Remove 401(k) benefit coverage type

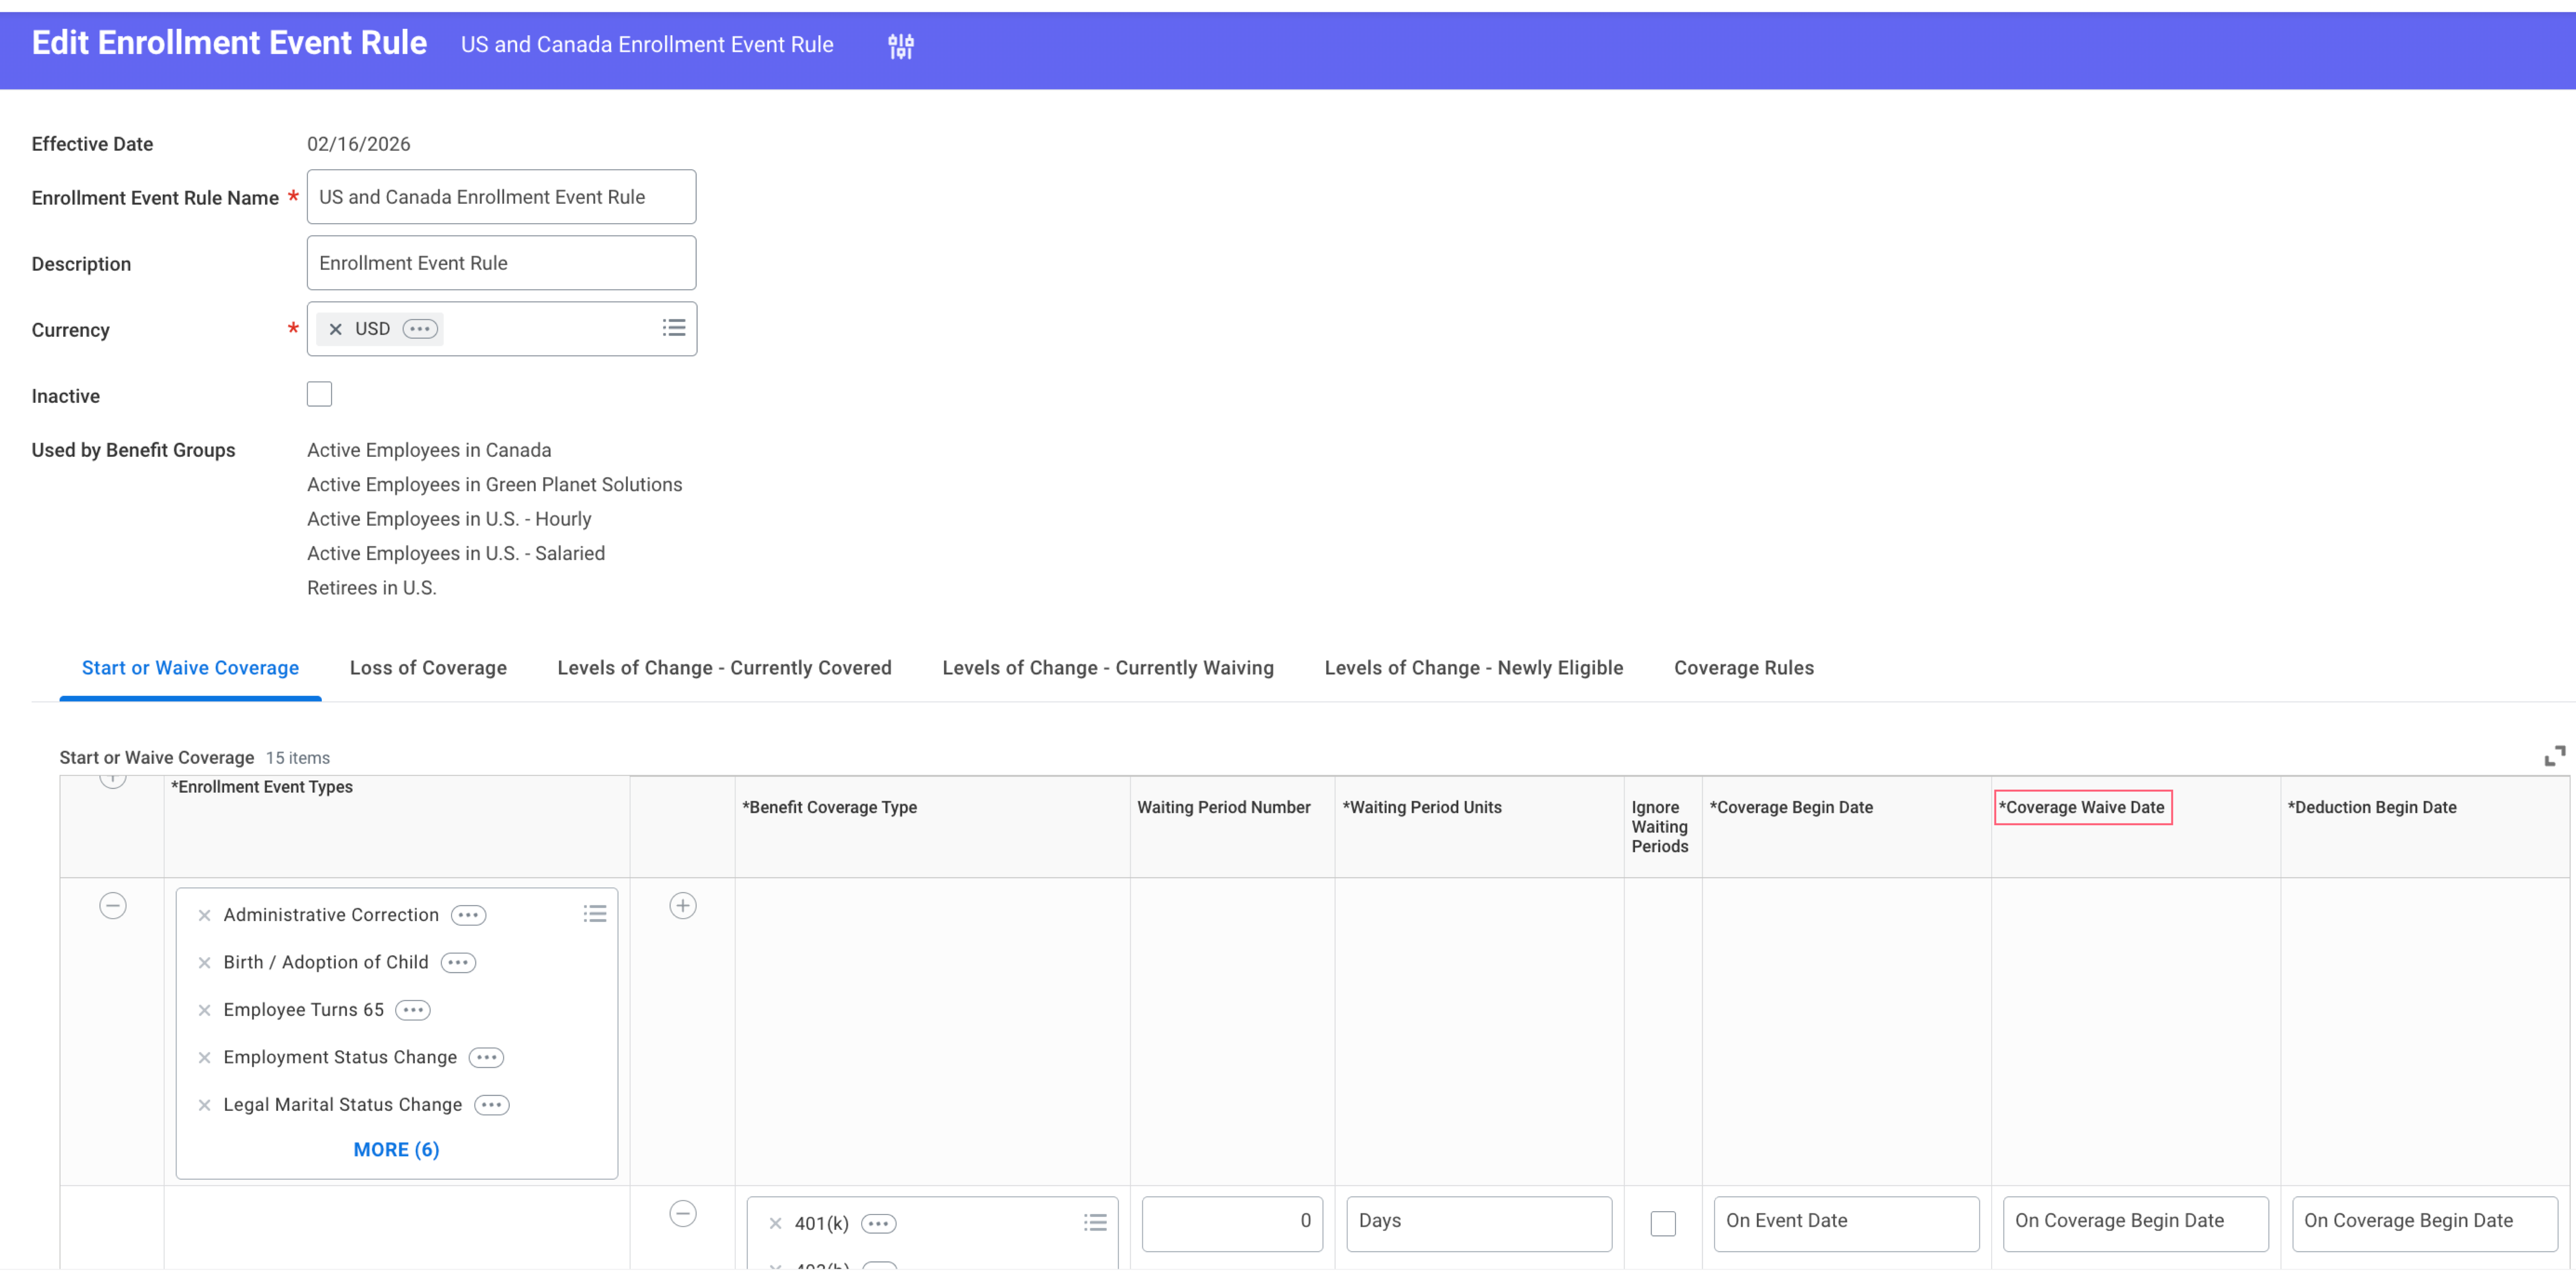click(x=775, y=1223)
